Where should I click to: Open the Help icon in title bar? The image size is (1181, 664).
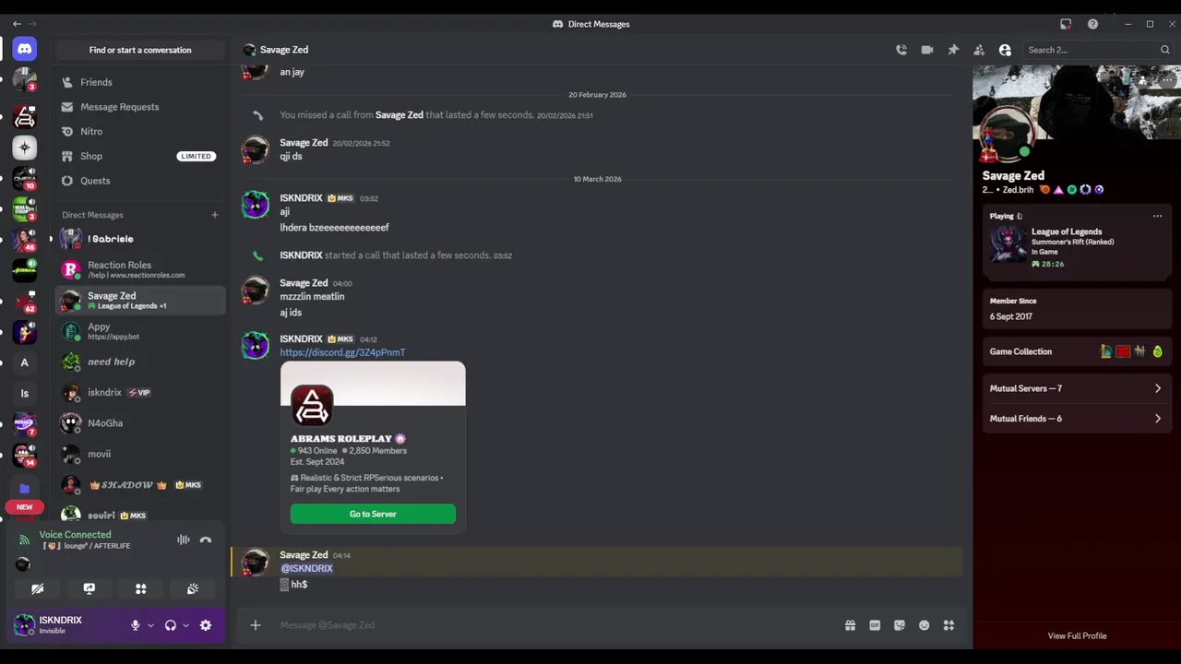coord(1092,24)
